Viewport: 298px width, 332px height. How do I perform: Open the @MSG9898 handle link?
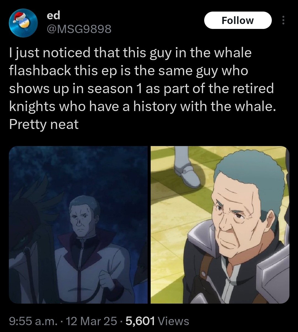click(79, 29)
